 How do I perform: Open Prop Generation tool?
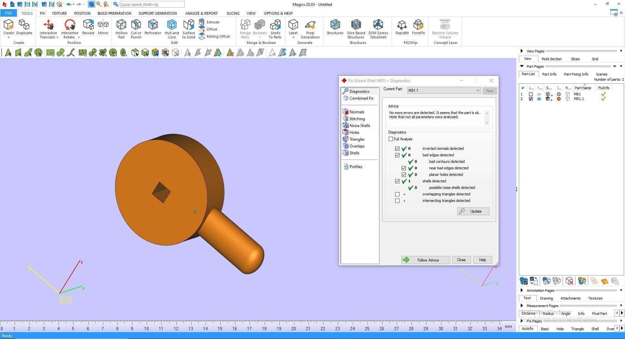coord(310,29)
